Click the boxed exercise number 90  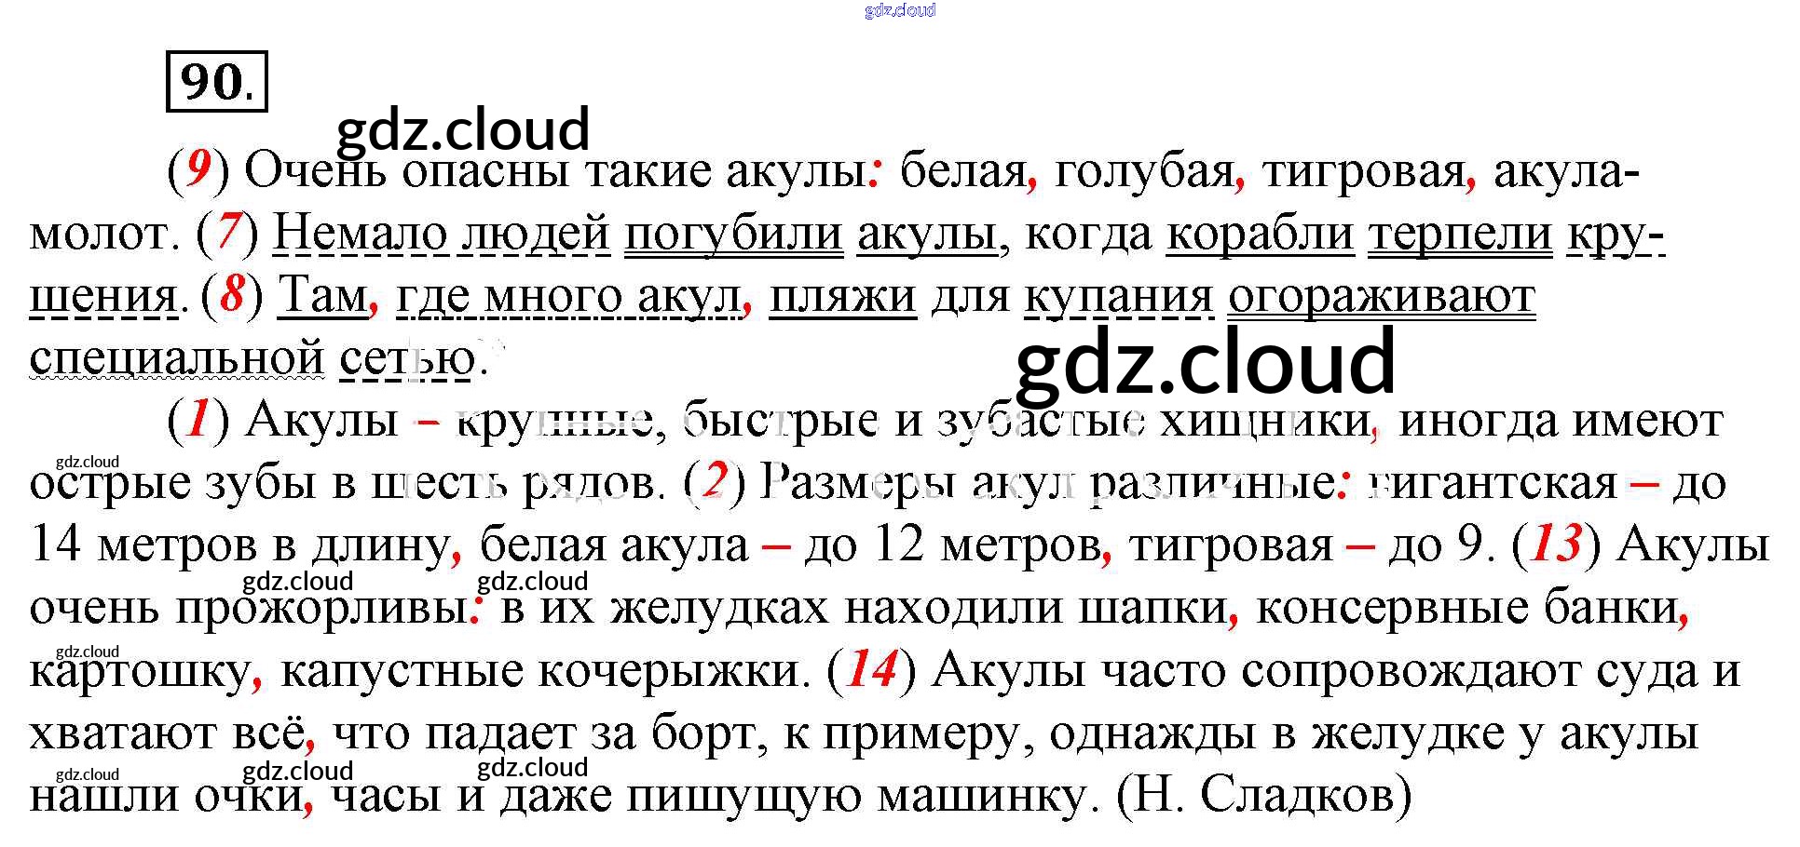click(x=216, y=82)
